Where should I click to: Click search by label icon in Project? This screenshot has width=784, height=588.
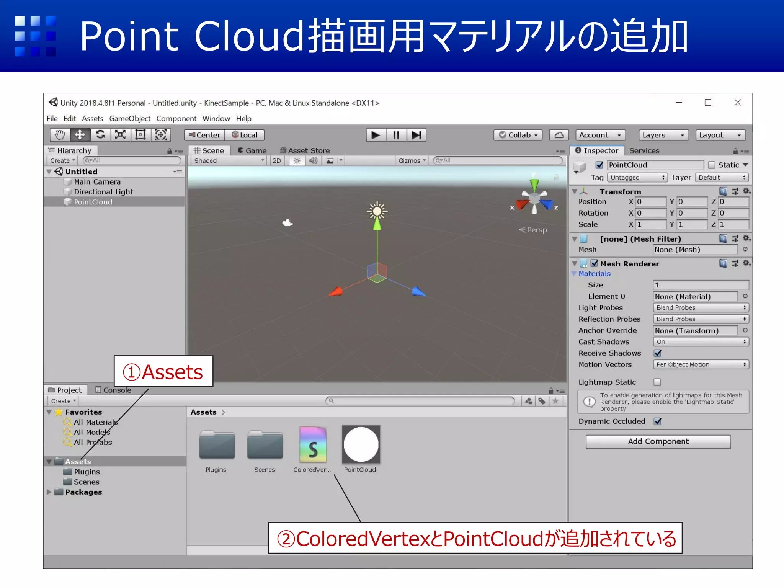(542, 401)
